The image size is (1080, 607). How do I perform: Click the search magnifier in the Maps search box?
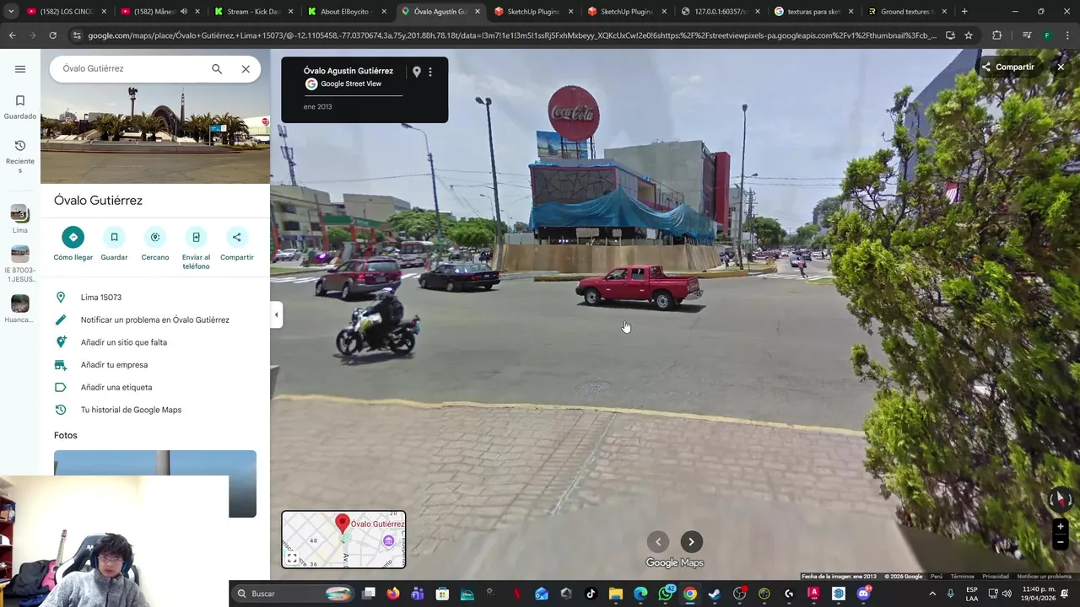pos(217,69)
